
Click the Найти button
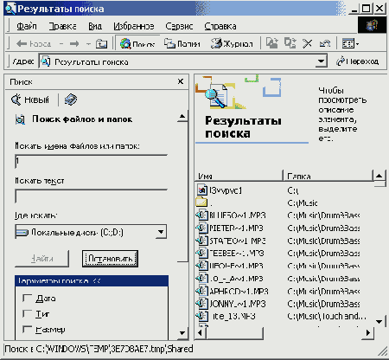coord(42,259)
